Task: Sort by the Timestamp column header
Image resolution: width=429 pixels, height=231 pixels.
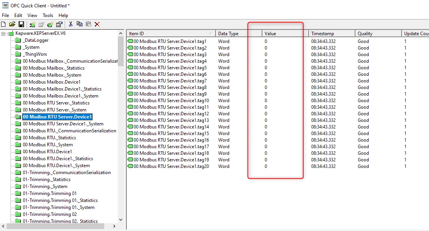Action: 332,33
